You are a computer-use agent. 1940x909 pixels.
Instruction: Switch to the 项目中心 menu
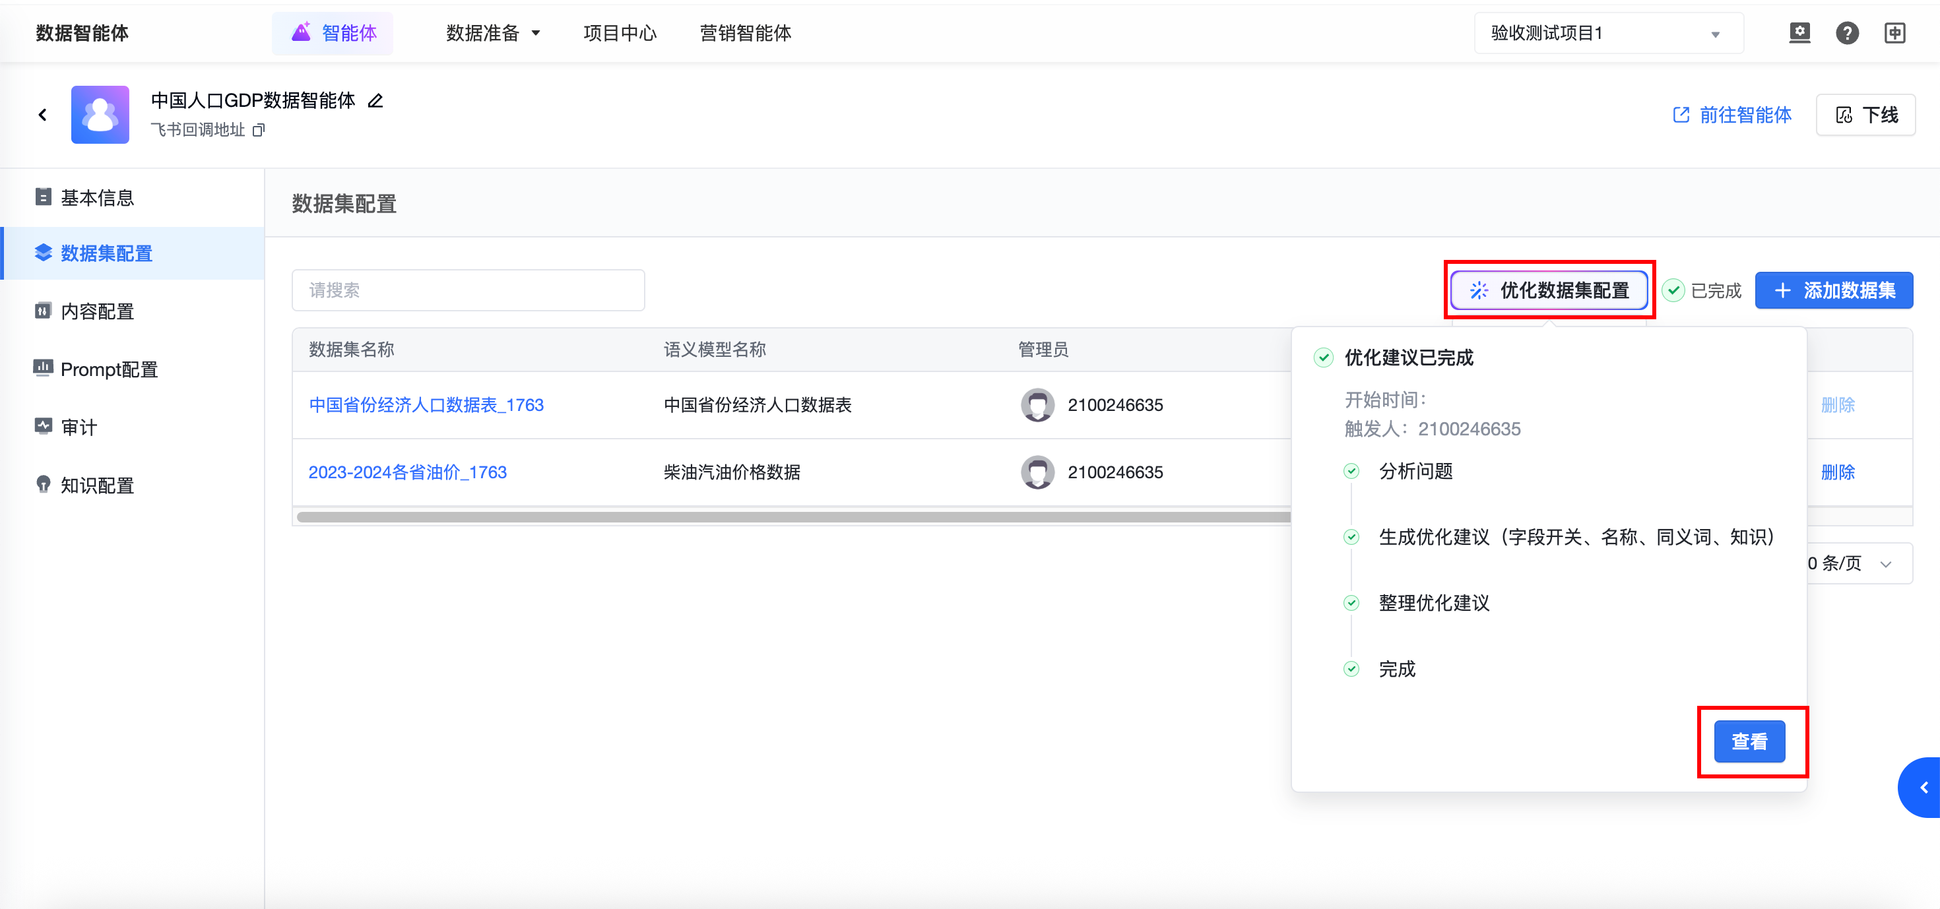click(620, 33)
